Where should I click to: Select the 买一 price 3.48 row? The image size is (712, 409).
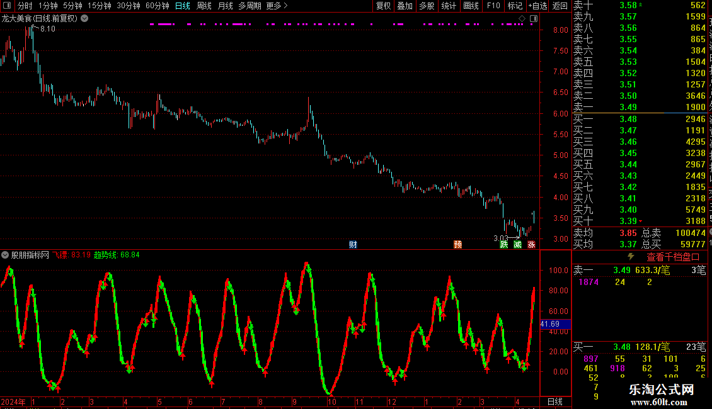(640, 119)
